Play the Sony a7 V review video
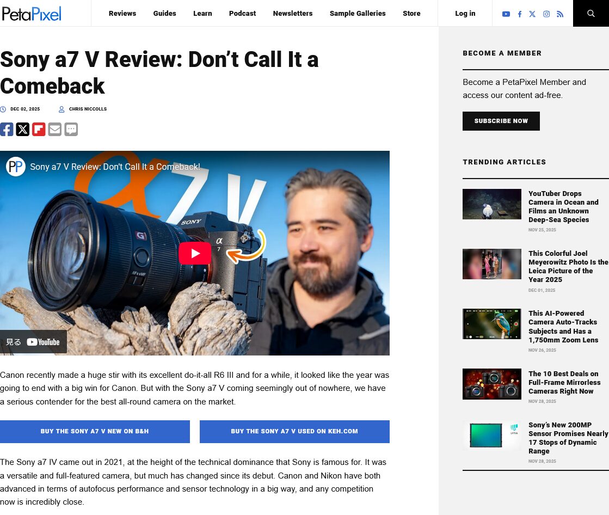The image size is (609, 515). [x=195, y=253]
